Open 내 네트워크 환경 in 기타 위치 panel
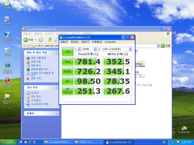 pos(40,104)
